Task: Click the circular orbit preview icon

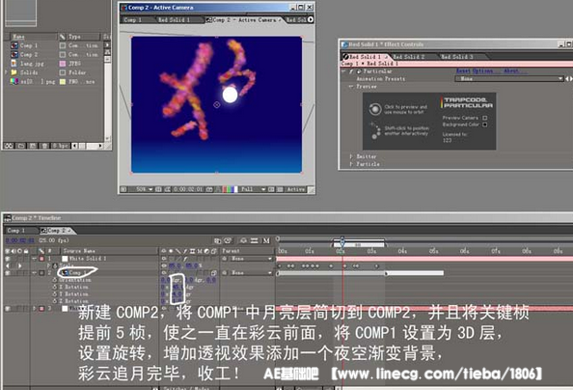Action: tap(374, 109)
